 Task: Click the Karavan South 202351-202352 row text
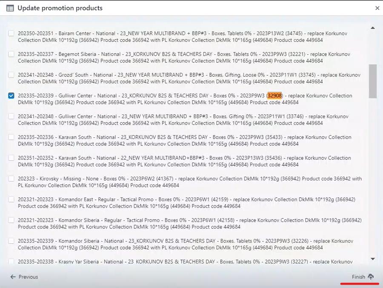tap(184, 161)
